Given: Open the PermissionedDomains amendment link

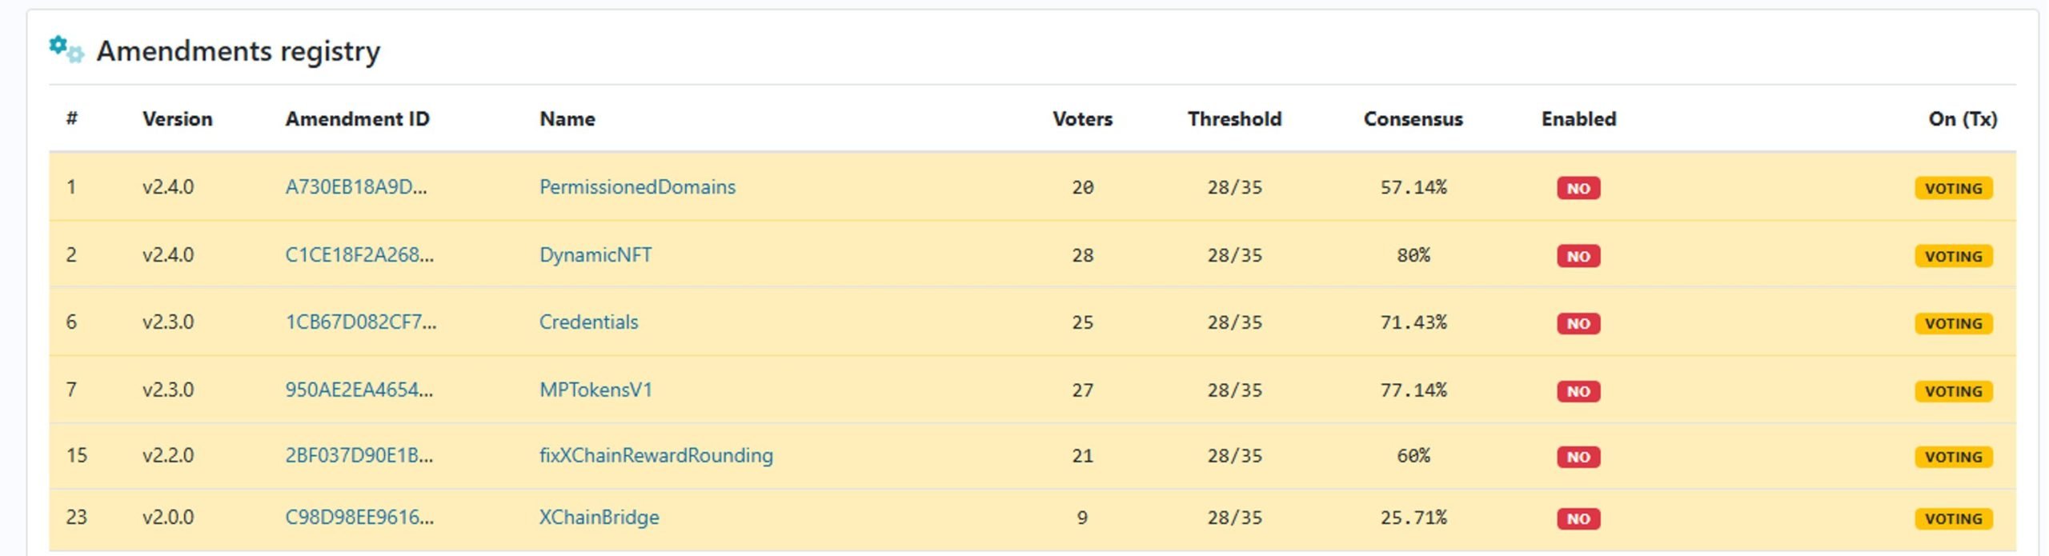Looking at the screenshot, I should pos(637,187).
